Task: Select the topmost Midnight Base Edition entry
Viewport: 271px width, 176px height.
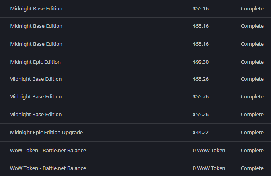Action: (36, 8)
